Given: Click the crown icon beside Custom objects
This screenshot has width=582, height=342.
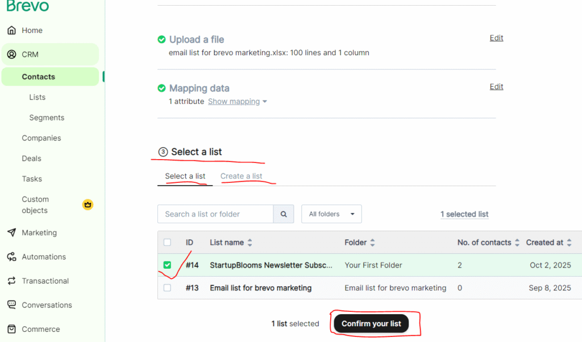Looking at the screenshot, I should point(88,205).
